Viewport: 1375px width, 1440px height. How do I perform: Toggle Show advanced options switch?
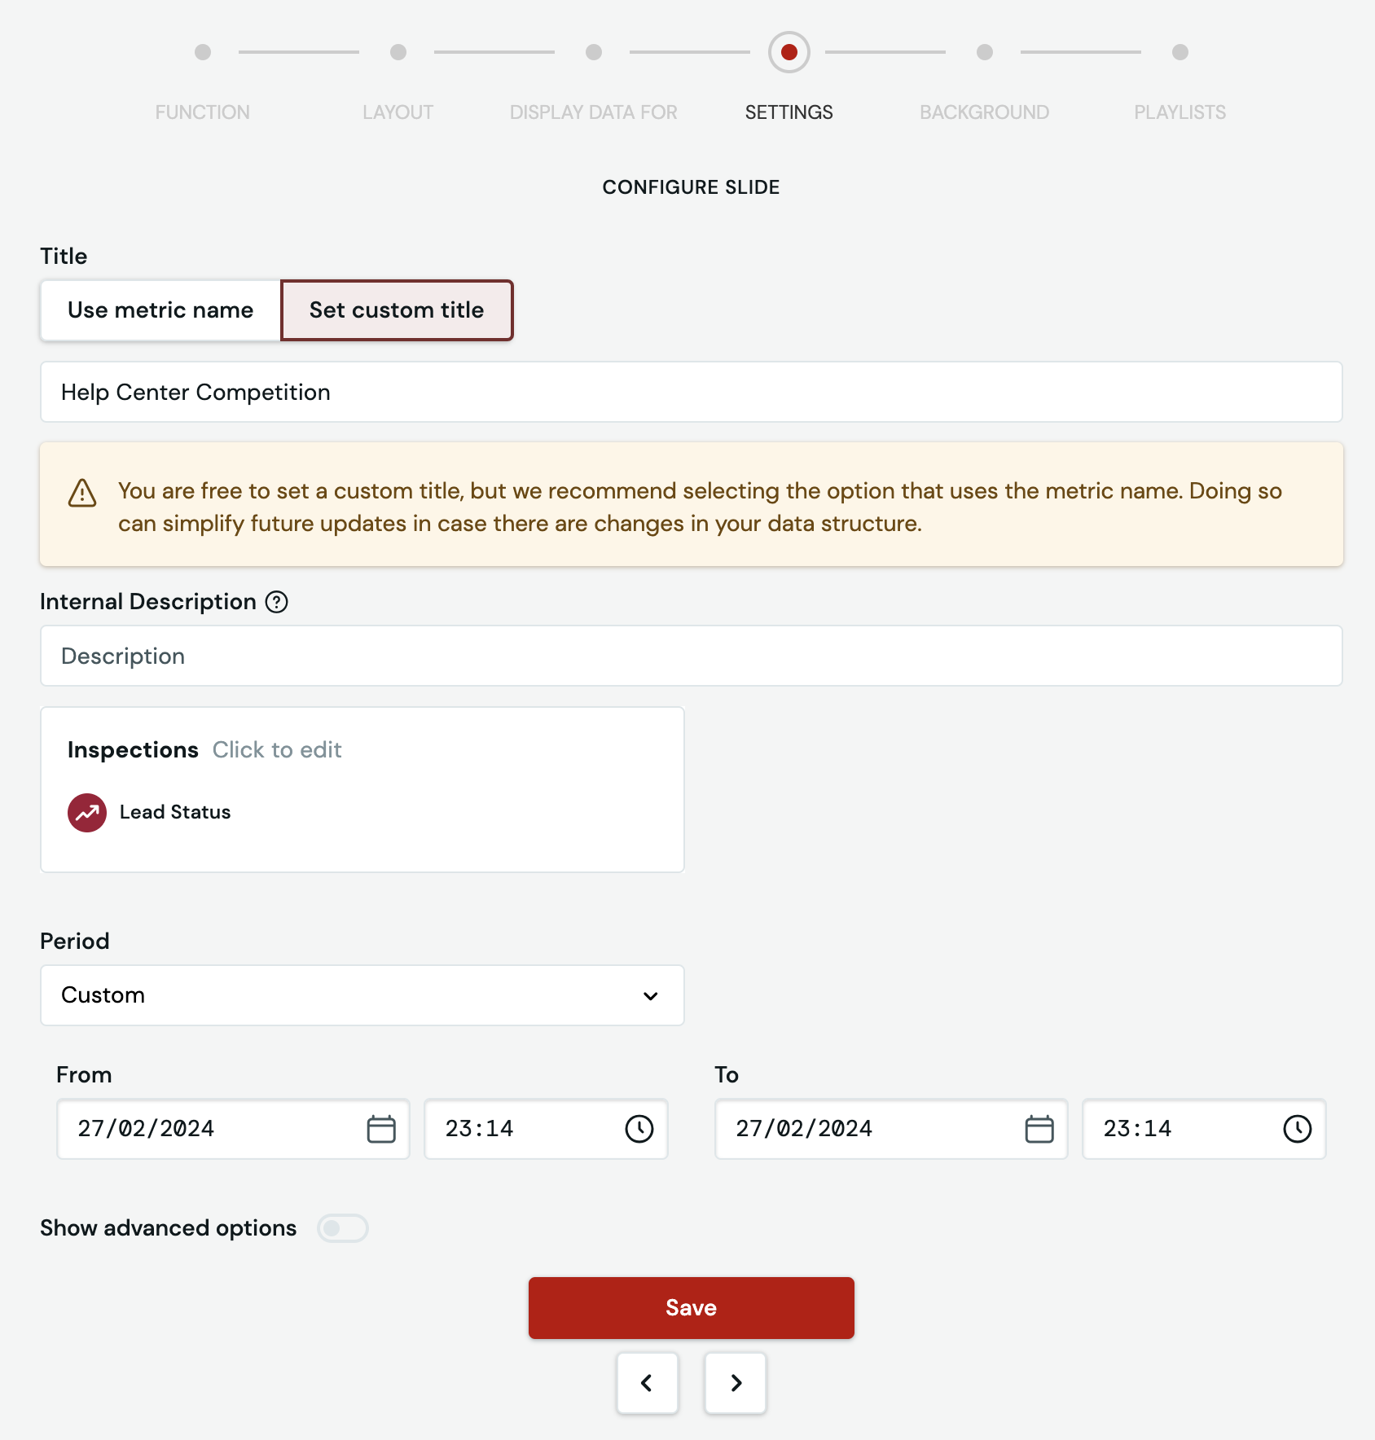pos(343,1228)
